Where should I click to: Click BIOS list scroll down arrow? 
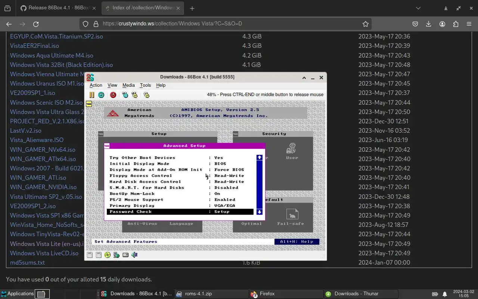[260, 212]
